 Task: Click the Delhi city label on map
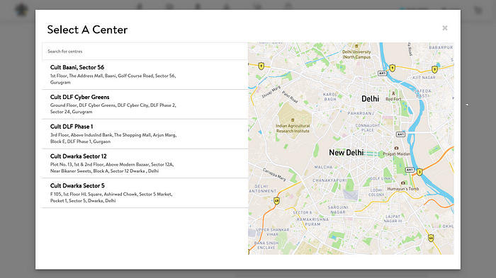370,99
